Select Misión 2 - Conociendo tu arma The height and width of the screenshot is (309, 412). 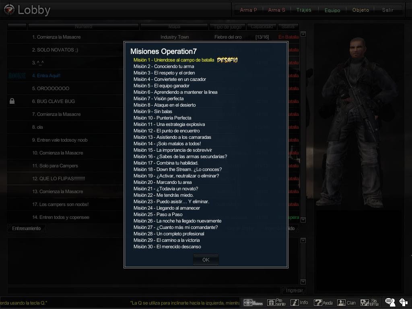pos(164,66)
